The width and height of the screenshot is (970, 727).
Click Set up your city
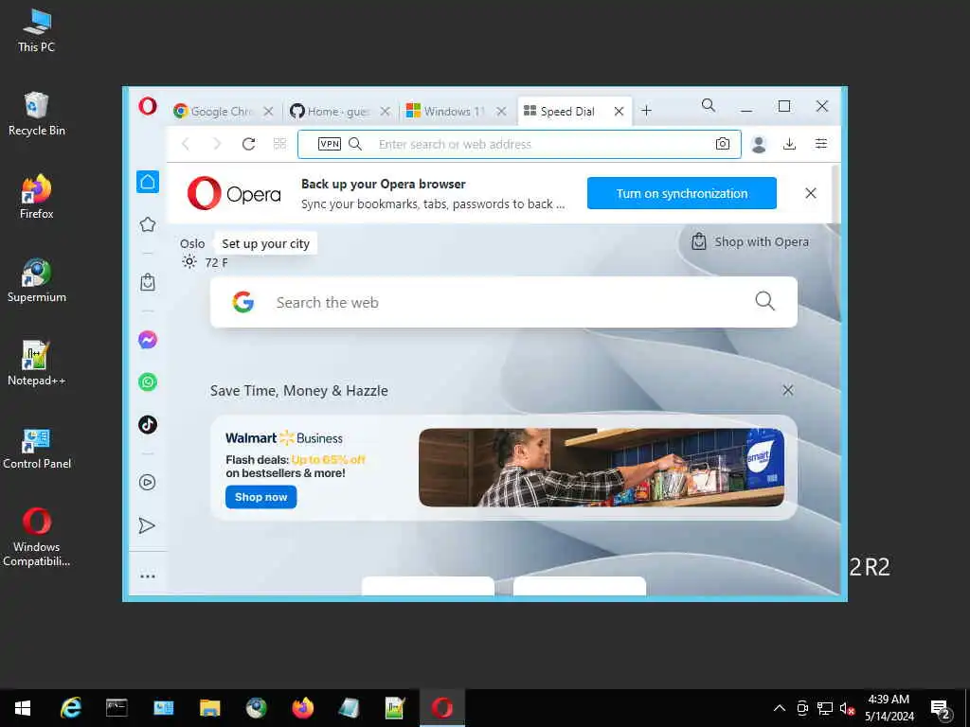click(x=265, y=243)
